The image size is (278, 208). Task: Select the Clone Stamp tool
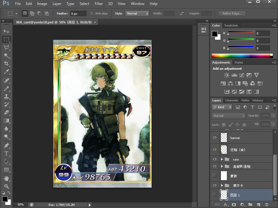tap(6, 96)
